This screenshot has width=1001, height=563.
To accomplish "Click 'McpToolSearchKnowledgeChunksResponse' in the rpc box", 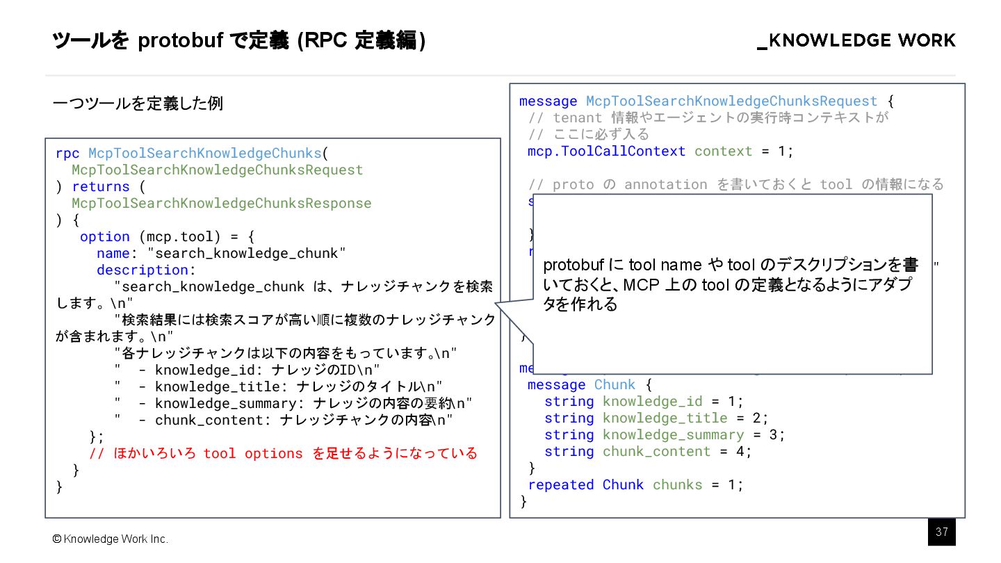I will [x=222, y=203].
